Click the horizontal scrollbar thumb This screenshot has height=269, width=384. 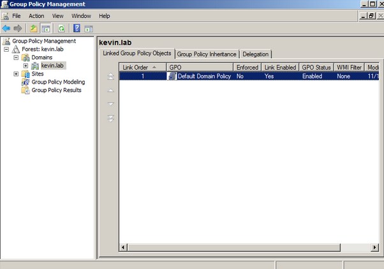point(233,247)
